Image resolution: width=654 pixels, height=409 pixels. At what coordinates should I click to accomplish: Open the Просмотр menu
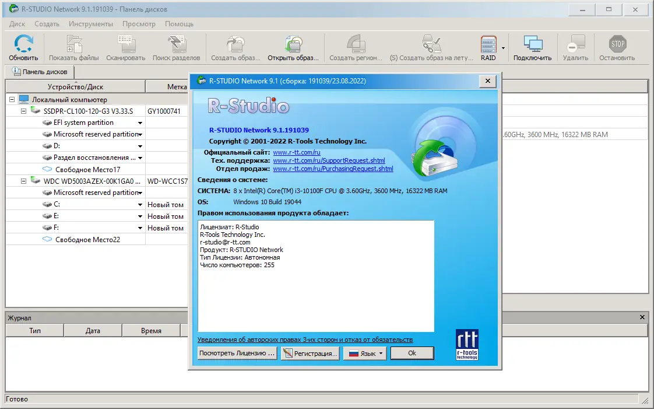click(139, 24)
